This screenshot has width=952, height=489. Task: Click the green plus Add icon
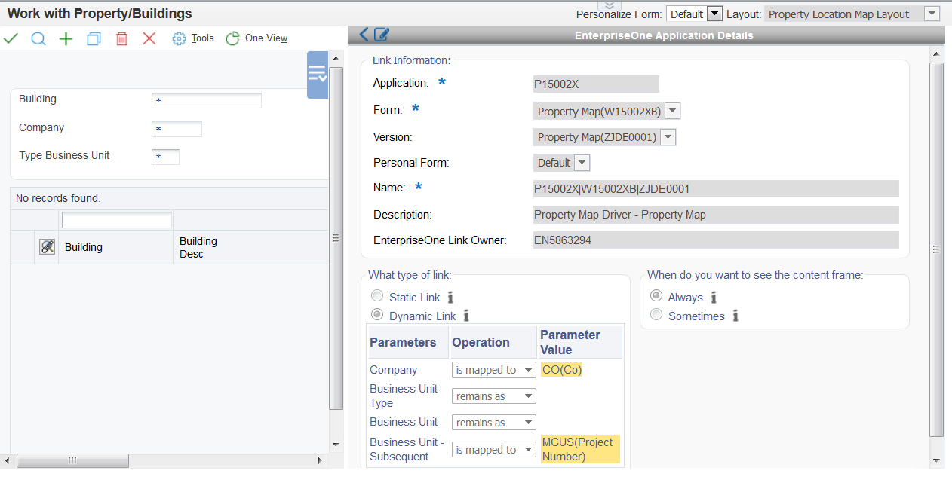(66, 38)
